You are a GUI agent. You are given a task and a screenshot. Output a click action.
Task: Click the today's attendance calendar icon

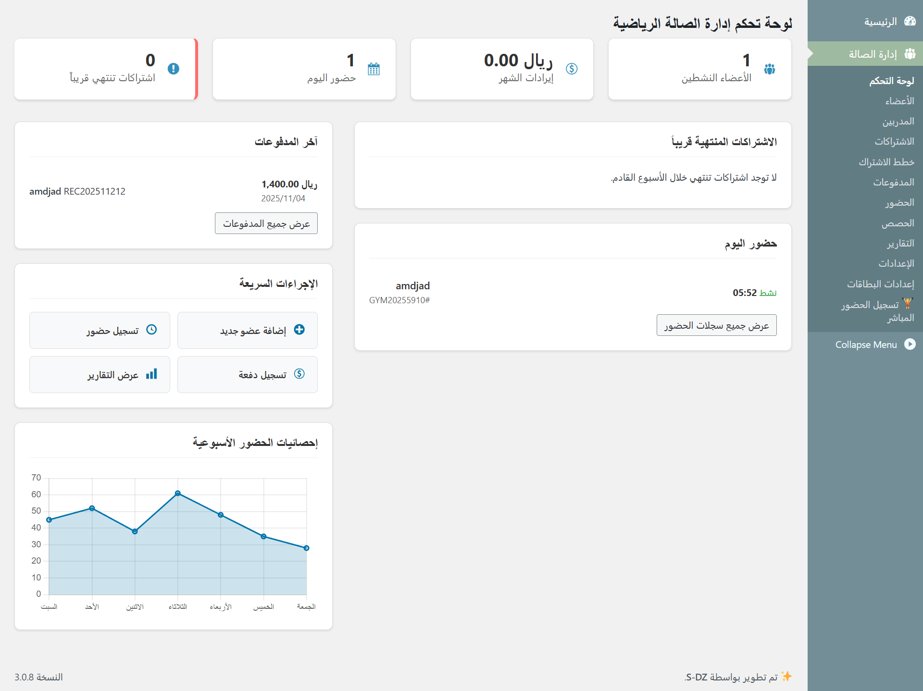[374, 69]
